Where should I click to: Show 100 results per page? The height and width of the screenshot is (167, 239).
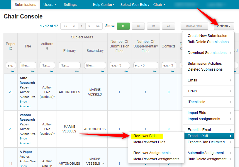tap(153, 26)
